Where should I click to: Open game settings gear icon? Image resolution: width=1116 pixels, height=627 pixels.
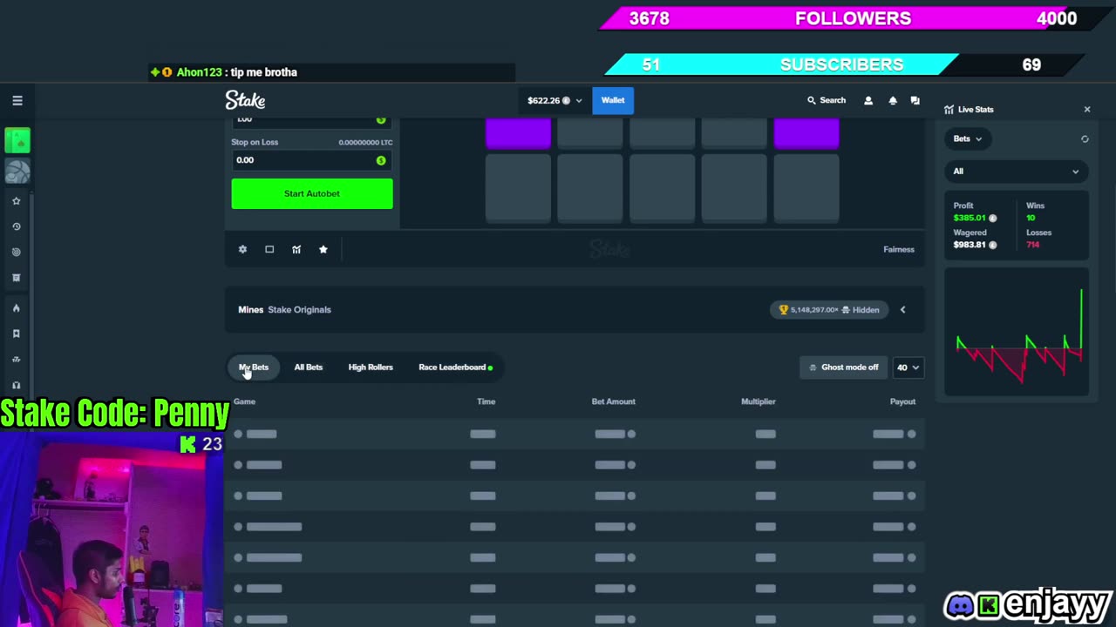(x=242, y=250)
